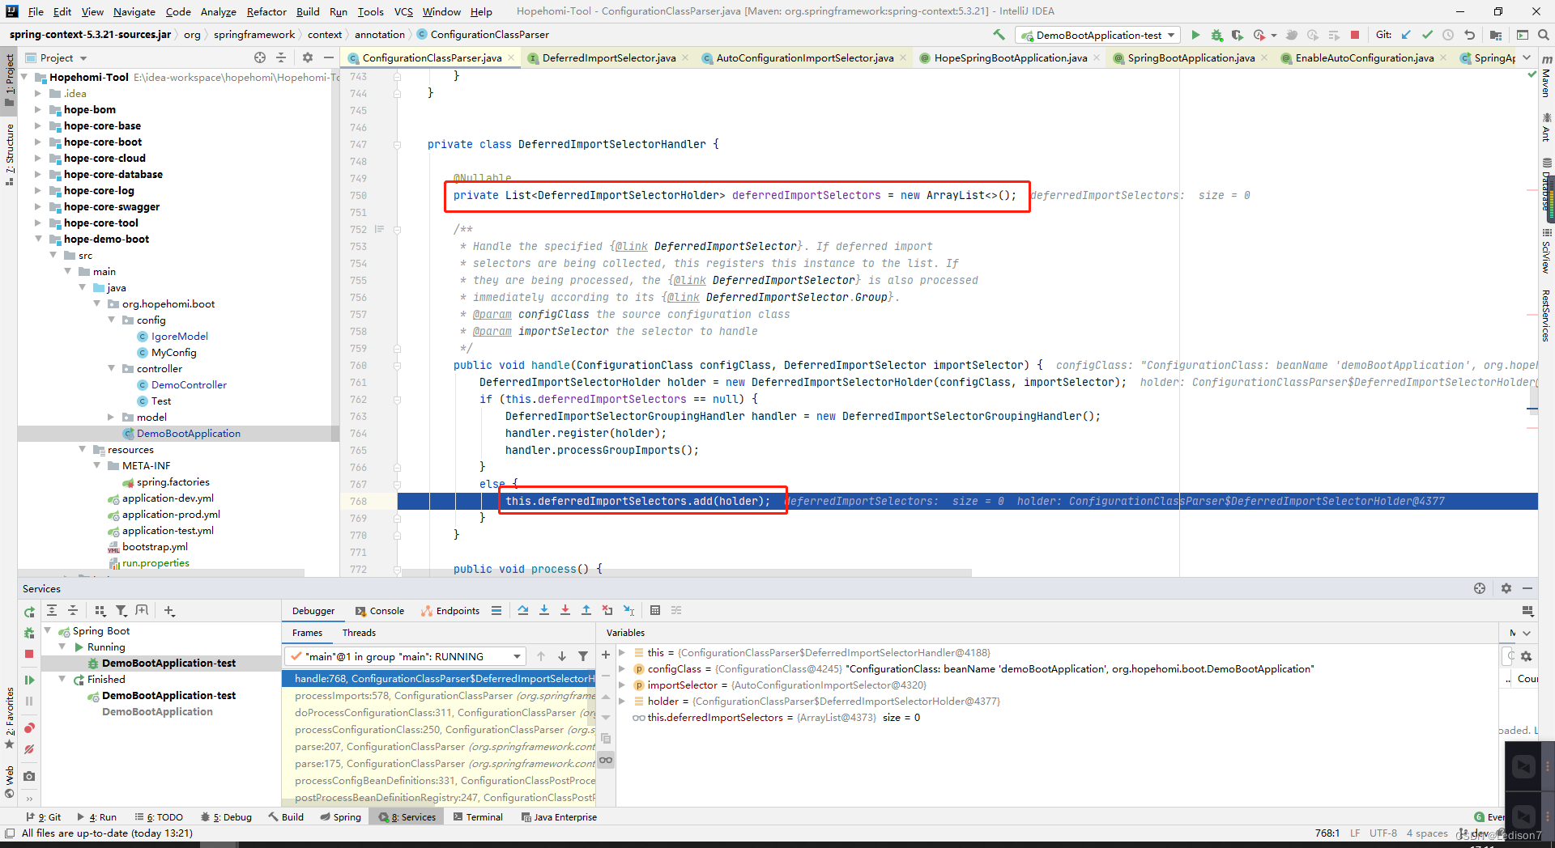The height and width of the screenshot is (848, 1555).
Task: Open the Spring tool window button
Action: point(341,817)
